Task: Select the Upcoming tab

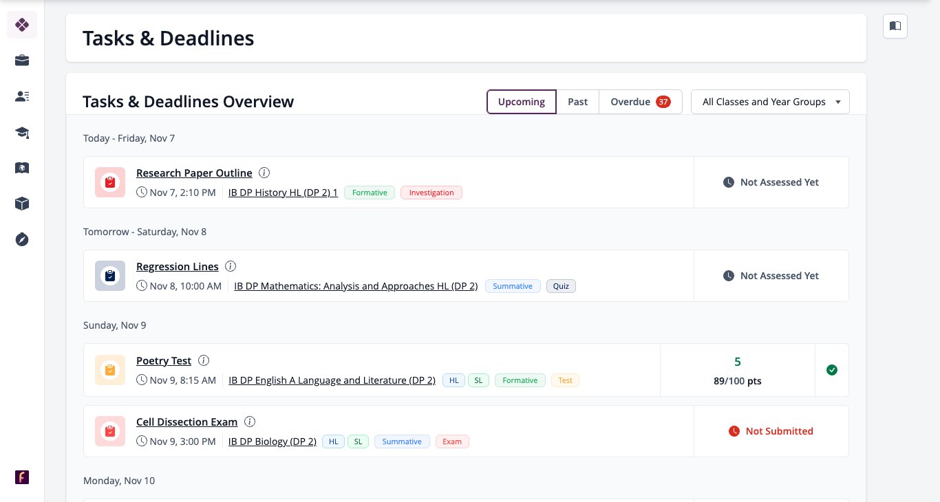Action: [522, 102]
